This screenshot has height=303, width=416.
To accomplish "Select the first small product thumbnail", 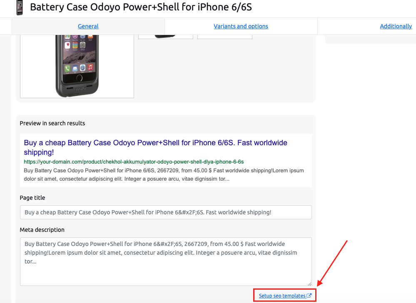I will [166, 37].
